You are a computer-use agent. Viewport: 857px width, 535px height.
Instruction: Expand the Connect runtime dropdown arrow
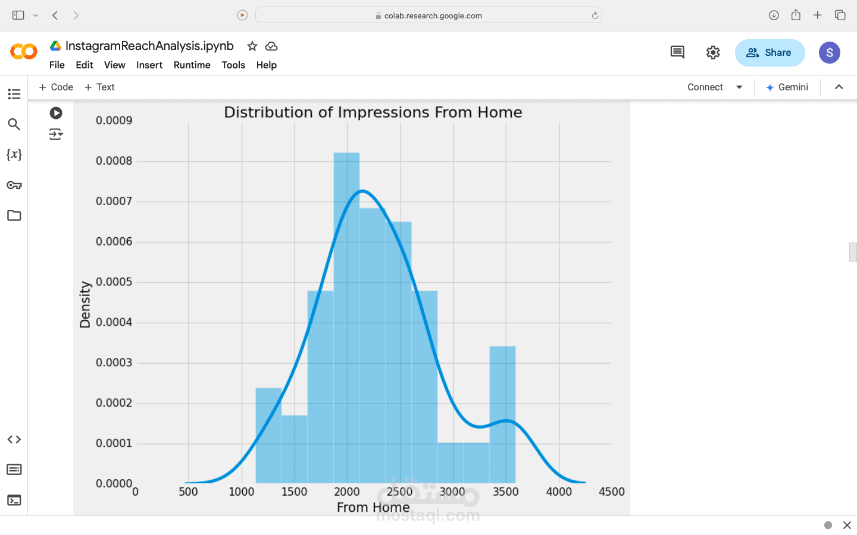[x=739, y=87]
